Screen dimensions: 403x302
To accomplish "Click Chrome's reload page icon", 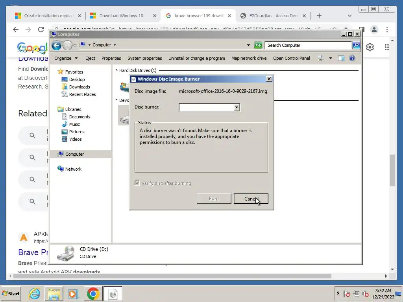I will pyautogui.click(x=41, y=29).
